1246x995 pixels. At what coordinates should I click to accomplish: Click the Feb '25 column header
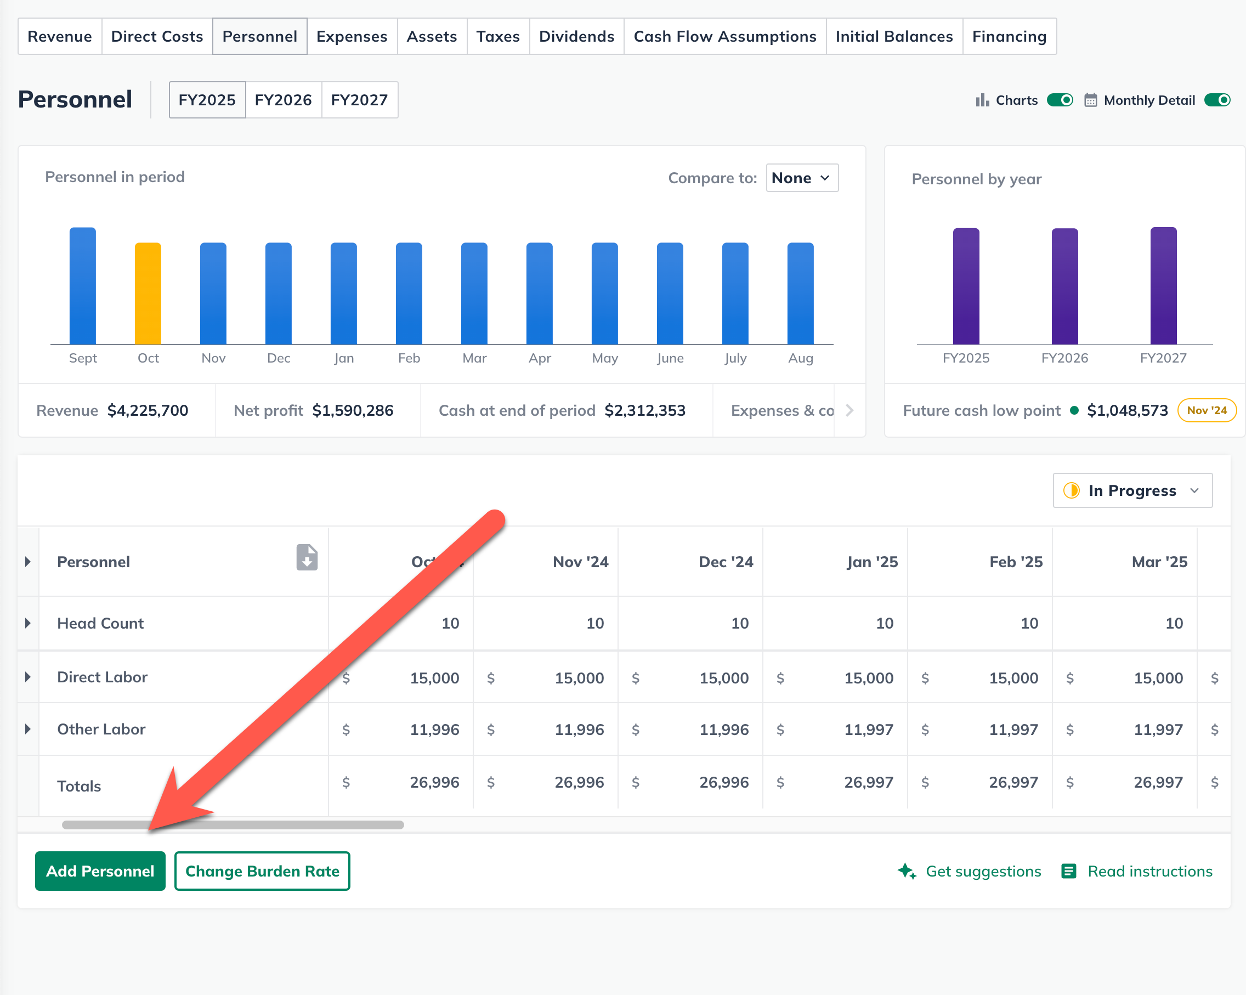point(1016,561)
